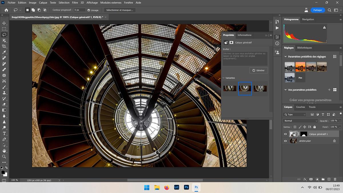
Task: Select the Hand tool
Action: click(4, 151)
